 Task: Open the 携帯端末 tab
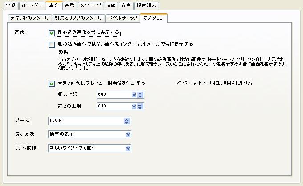[x=146, y=5]
